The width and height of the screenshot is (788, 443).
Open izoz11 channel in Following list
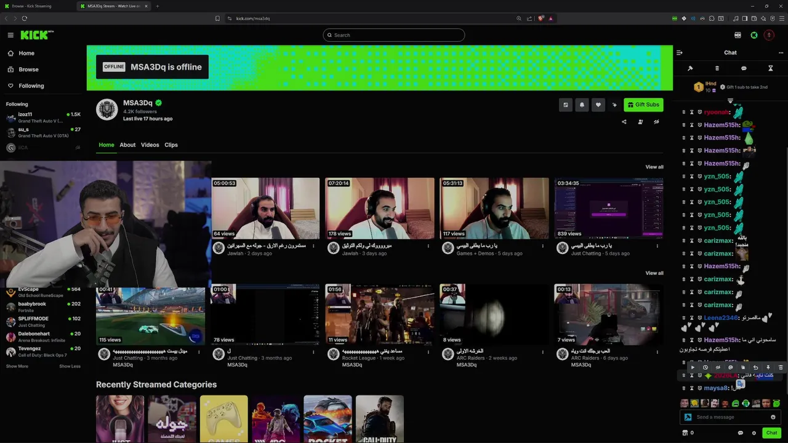click(43, 118)
